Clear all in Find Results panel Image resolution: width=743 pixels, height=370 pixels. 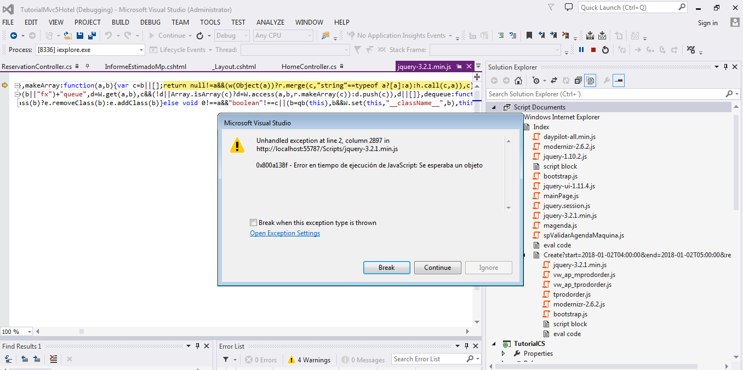pyautogui.click(x=53, y=359)
